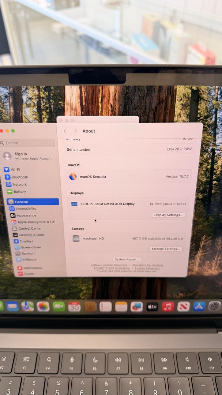Click the Display Settings... button
The image size is (222, 395).
(x=168, y=215)
